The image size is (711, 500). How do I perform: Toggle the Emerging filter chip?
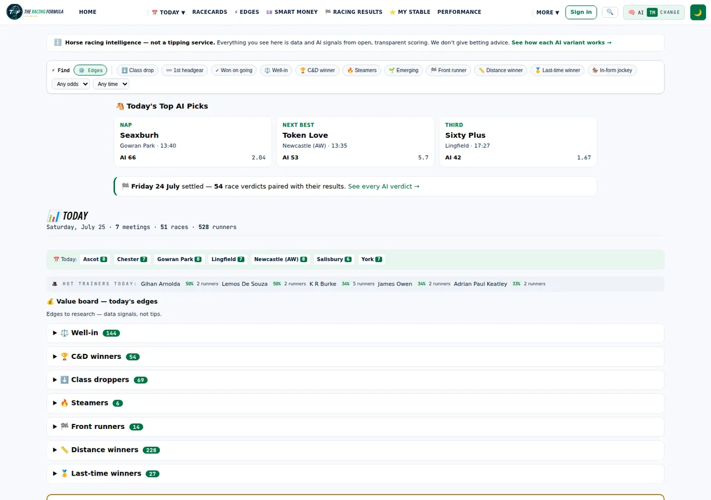(x=403, y=70)
